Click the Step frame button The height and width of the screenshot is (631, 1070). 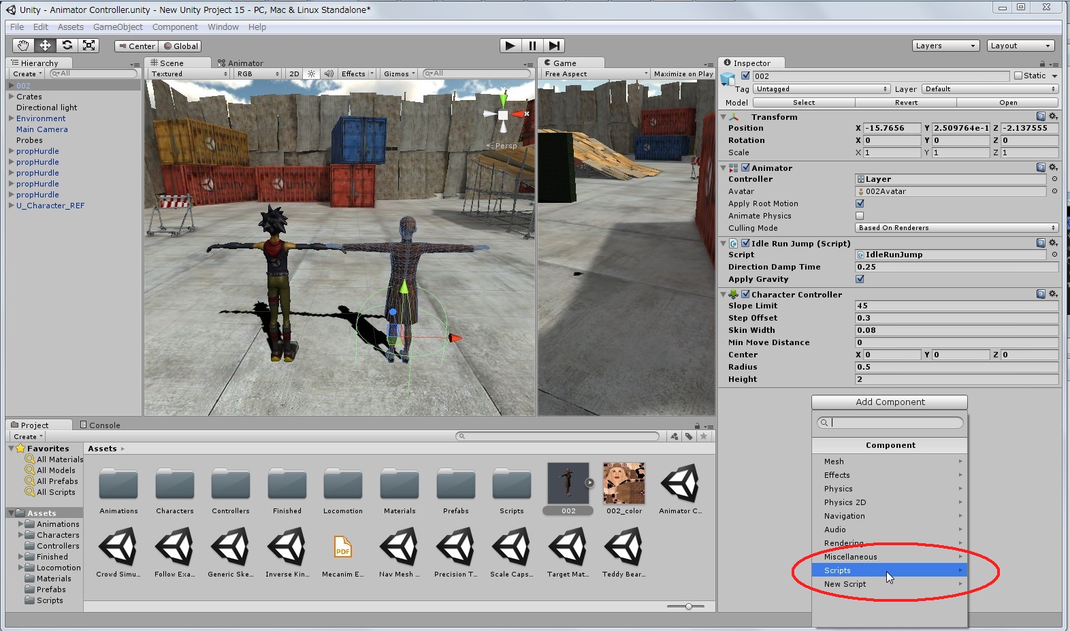555,46
